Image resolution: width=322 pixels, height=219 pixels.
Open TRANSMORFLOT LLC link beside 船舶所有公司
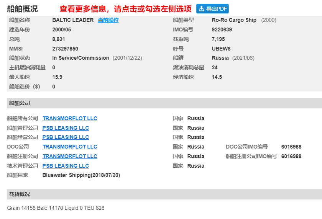(70, 118)
